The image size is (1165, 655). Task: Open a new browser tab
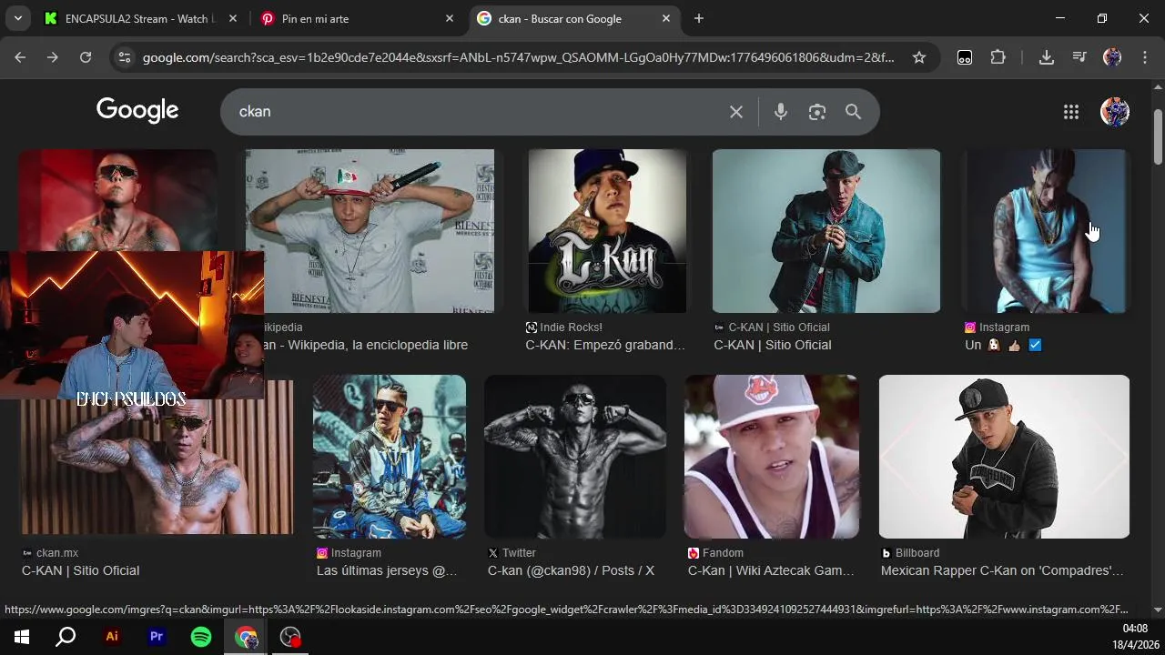point(699,18)
